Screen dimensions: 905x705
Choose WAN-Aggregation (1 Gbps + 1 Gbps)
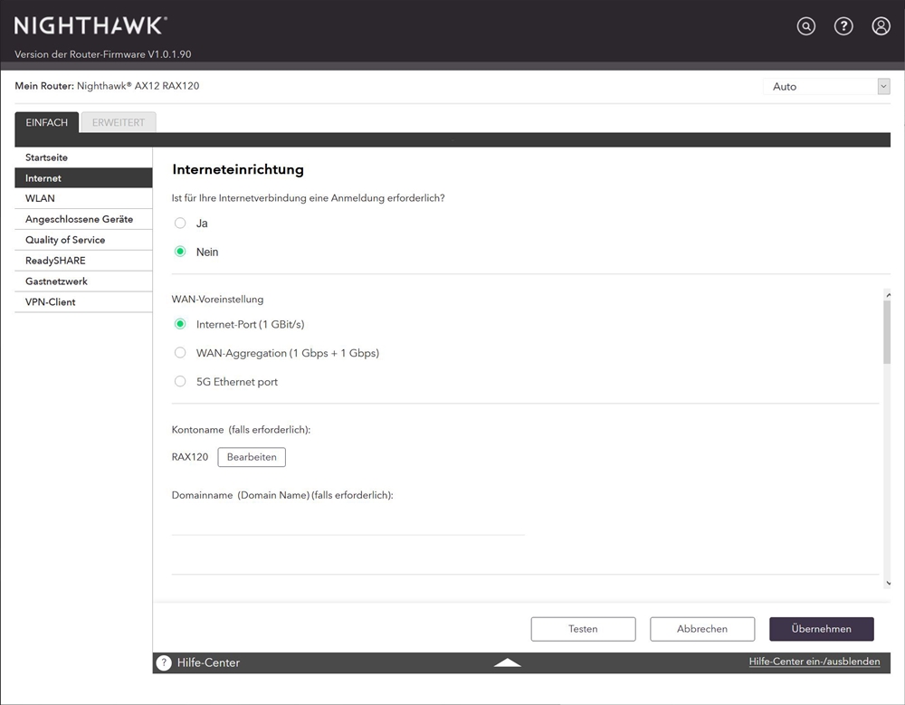(x=180, y=353)
